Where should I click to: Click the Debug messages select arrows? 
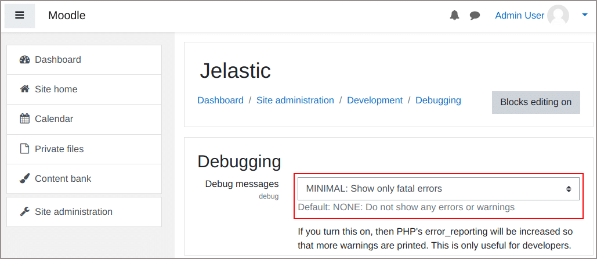click(x=569, y=189)
